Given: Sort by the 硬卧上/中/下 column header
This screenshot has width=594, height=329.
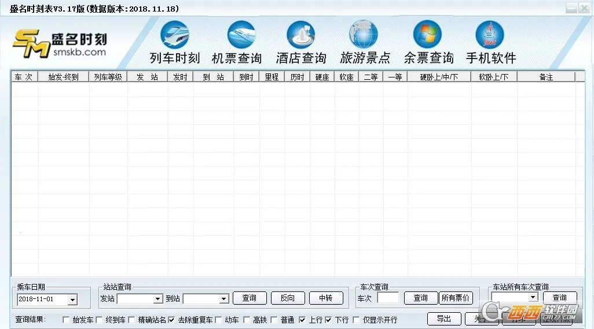Looking at the screenshot, I should click(x=439, y=77).
